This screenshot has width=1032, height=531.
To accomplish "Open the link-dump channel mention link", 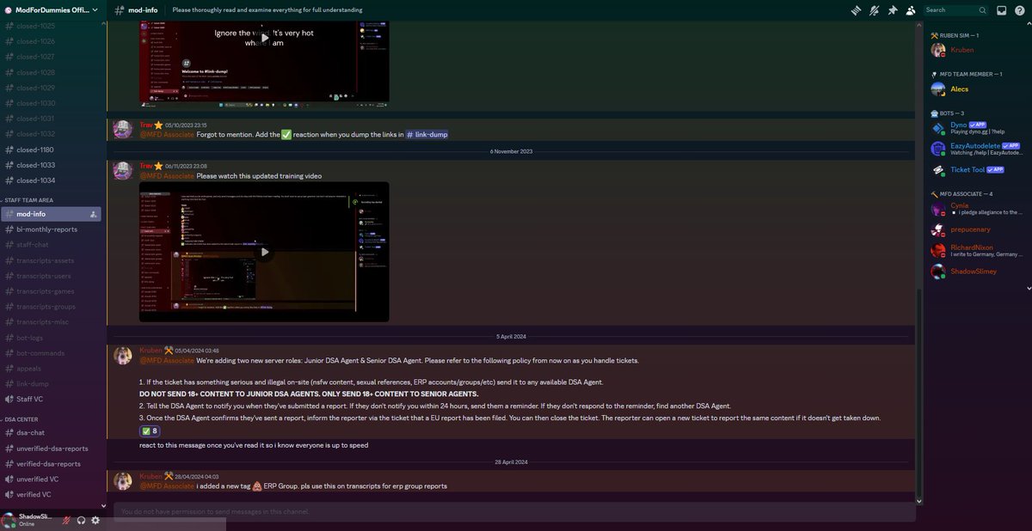I will (x=427, y=135).
